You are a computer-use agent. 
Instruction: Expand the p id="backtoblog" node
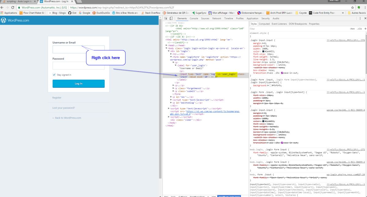pos(171,103)
